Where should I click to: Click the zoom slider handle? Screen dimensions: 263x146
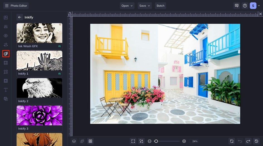156,141
